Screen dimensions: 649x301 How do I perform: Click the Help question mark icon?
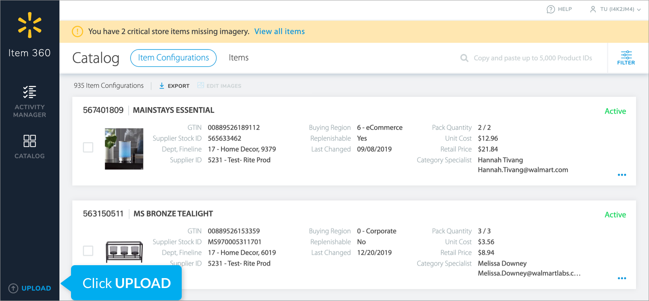click(551, 9)
